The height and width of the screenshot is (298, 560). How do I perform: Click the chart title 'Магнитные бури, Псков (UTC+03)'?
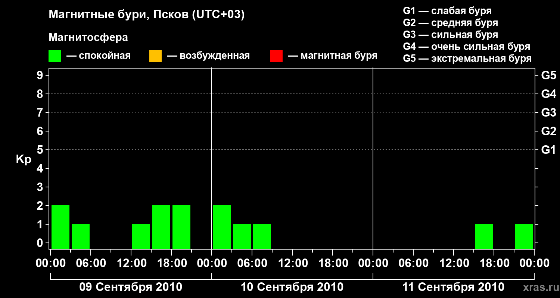tap(147, 15)
